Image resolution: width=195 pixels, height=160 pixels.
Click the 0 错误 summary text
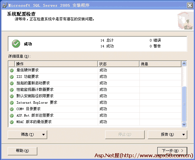(155, 40)
